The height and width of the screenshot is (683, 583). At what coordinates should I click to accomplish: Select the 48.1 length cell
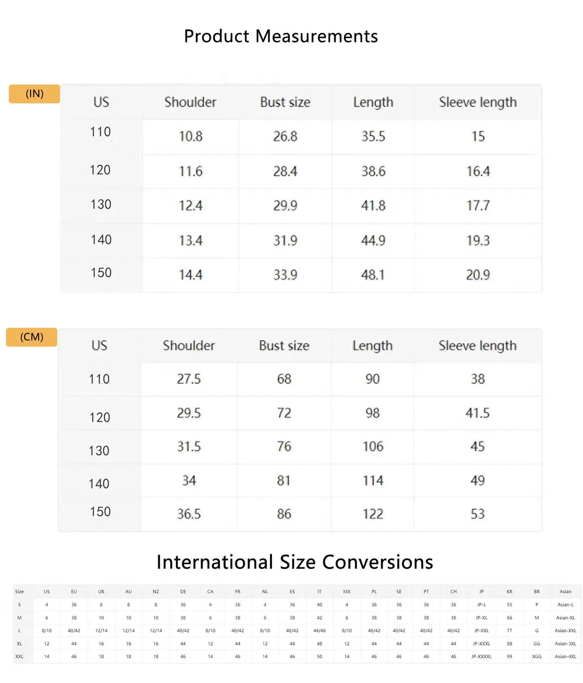pos(373,275)
